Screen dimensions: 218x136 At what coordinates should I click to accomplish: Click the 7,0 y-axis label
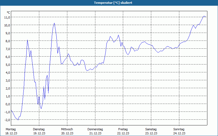8,49
